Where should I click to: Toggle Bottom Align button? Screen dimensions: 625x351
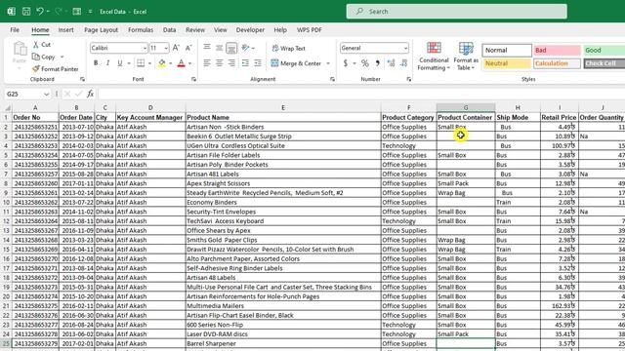(231, 48)
